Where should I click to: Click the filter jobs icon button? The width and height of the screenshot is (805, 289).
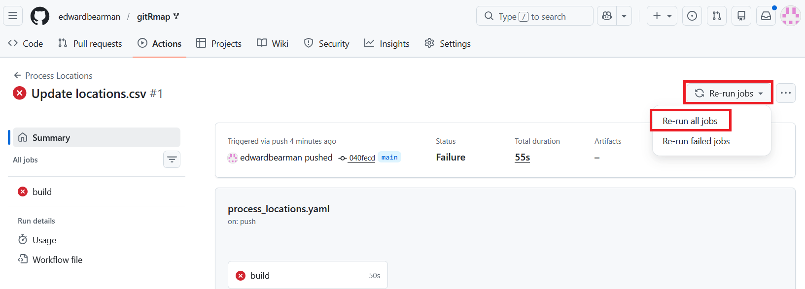(172, 160)
